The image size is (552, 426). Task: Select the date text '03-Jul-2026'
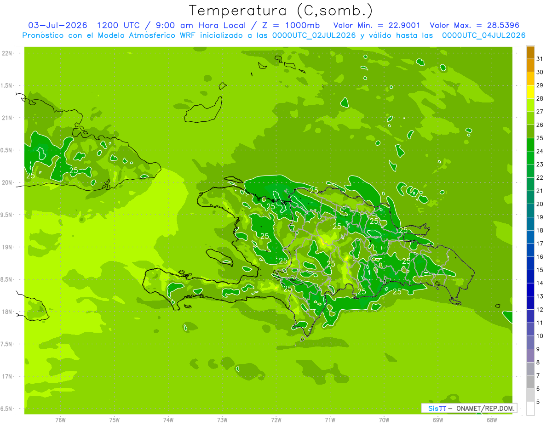coord(58,25)
